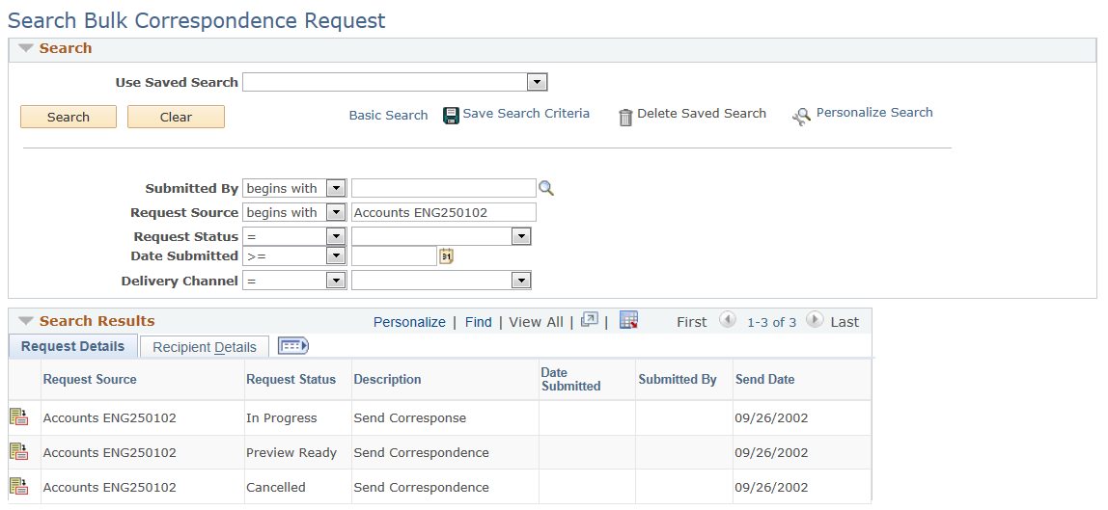Click Last in results navigation

845,322
